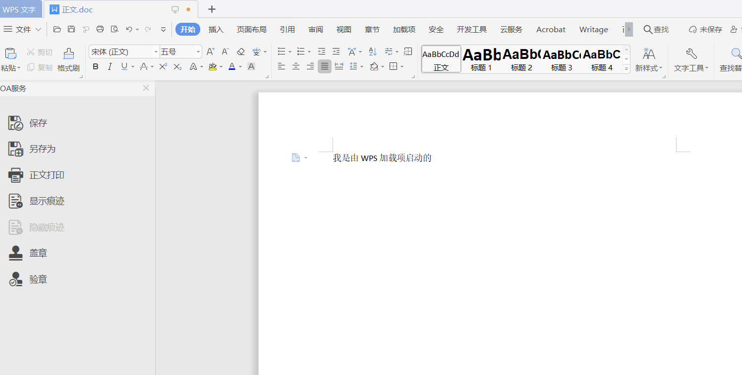Click the paragraph shading paint bucket
This screenshot has width=742, height=375.
tap(374, 66)
